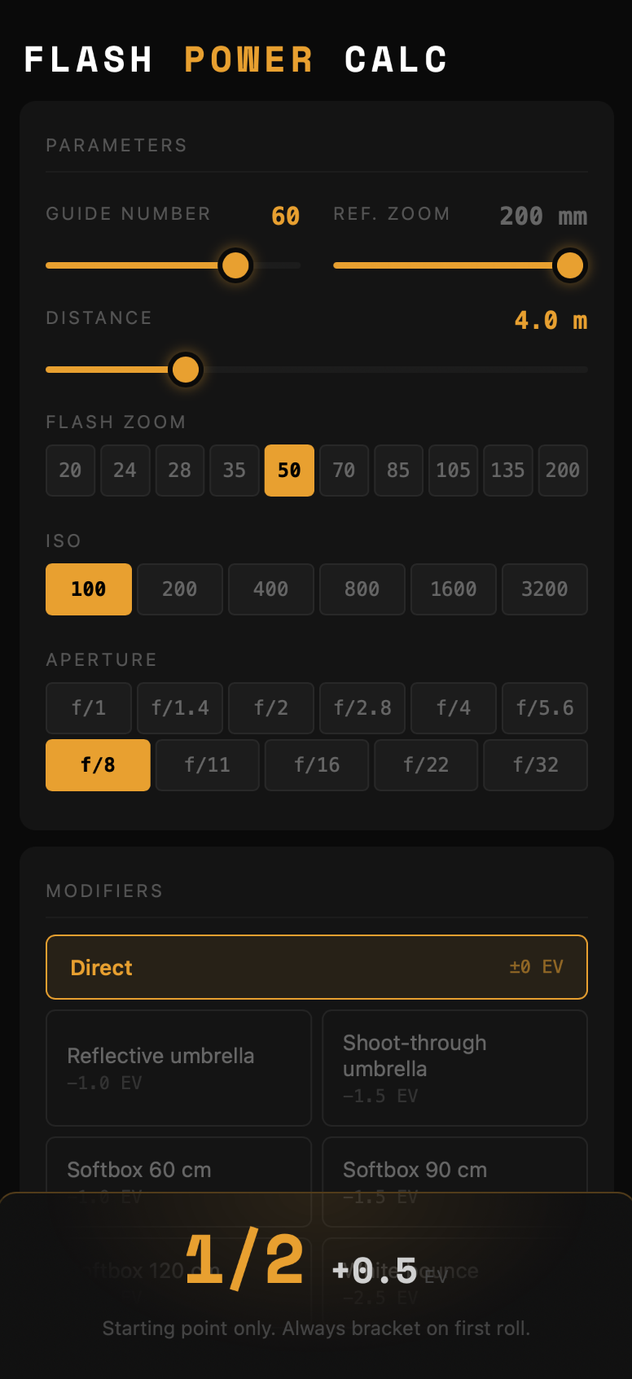The width and height of the screenshot is (632, 1379).
Task: Choose the Softbox 90 cm modifier
Action: point(454,1171)
